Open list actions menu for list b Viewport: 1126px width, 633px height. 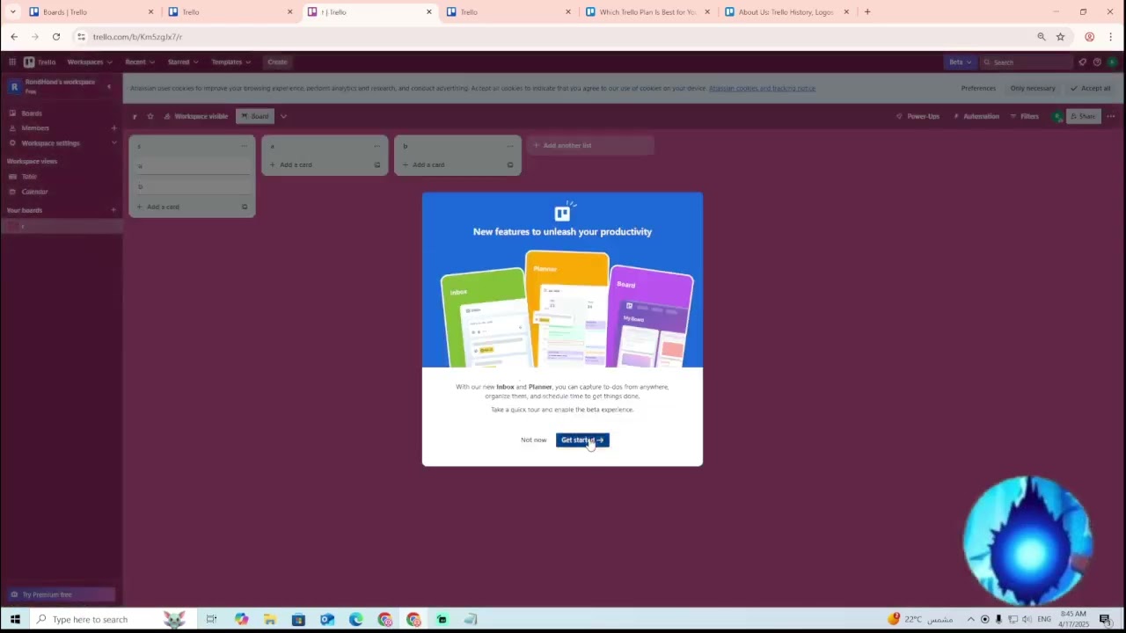click(x=510, y=146)
